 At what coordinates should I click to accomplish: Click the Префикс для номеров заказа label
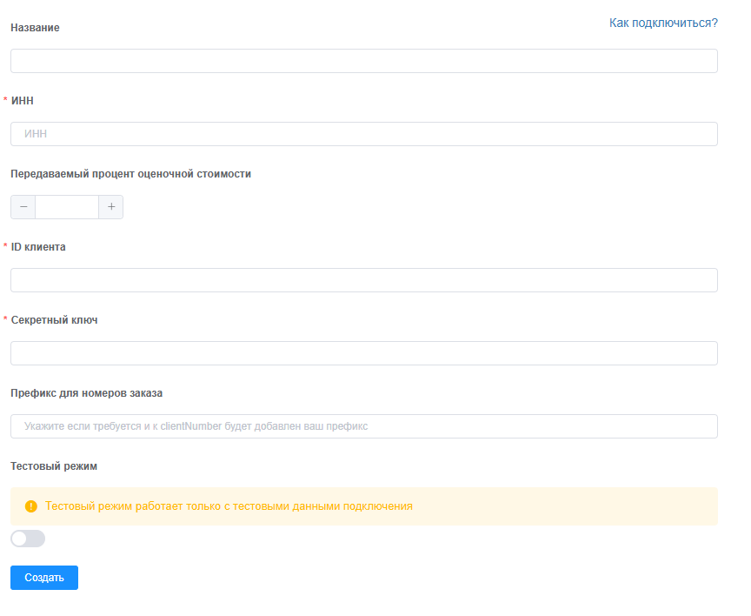coord(86,393)
